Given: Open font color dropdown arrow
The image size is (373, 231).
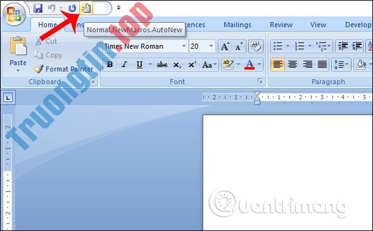Looking at the screenshot, I should tap(259, 65).
